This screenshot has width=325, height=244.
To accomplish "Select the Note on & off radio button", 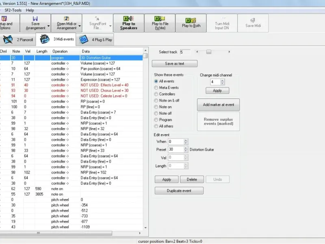I will pyautogui.click(x=156, y=100).
